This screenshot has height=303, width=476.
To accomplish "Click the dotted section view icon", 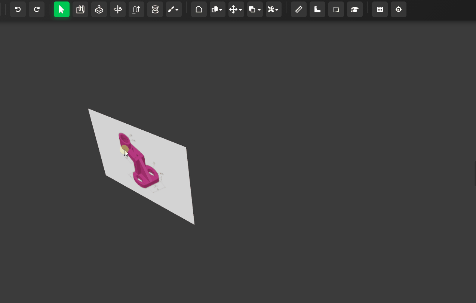I will (336, 9).
